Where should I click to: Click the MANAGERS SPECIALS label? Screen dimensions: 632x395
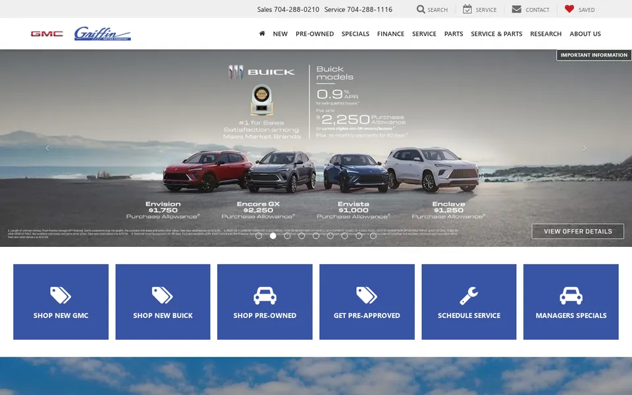coord(571,315)
